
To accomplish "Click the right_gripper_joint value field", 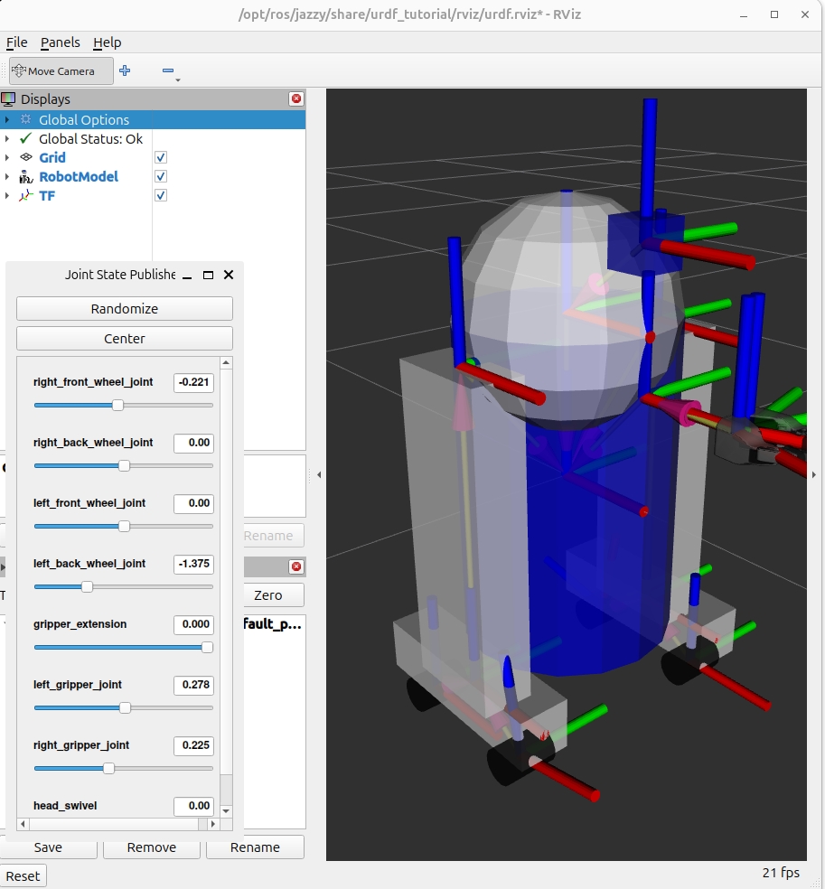I will click(x=193, y=745).
